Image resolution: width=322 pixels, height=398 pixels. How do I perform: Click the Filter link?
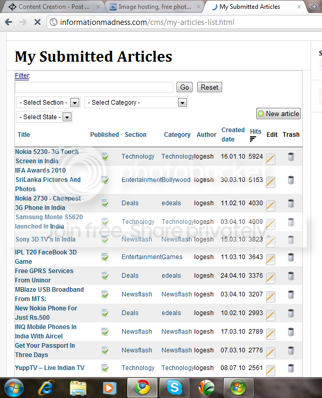coord(22,76)
